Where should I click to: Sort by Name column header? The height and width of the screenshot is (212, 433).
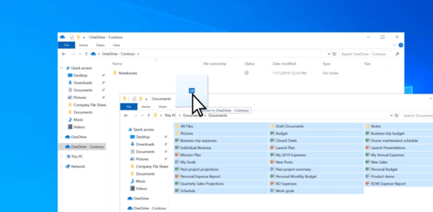coord(117,64)
